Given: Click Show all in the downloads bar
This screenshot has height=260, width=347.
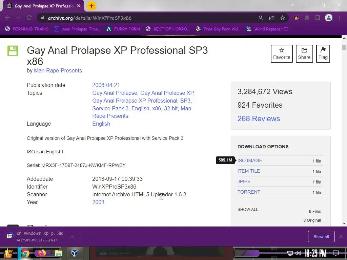Looking at the screenshot, I should (x=321, y=237).
